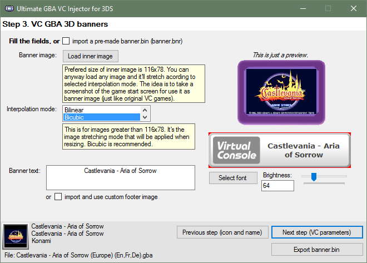This screenshot has width=367, height=263.
Task: Minimize the Ultimate GBA VC Injector window
Action: (x=302, y=8)
